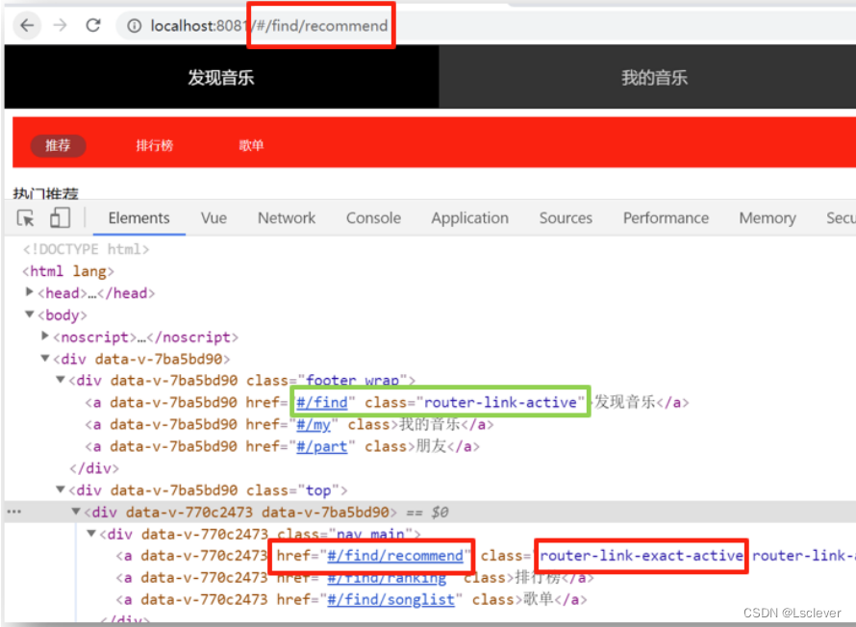
Task: Expand the head element
Action: [x=30, y=292]
